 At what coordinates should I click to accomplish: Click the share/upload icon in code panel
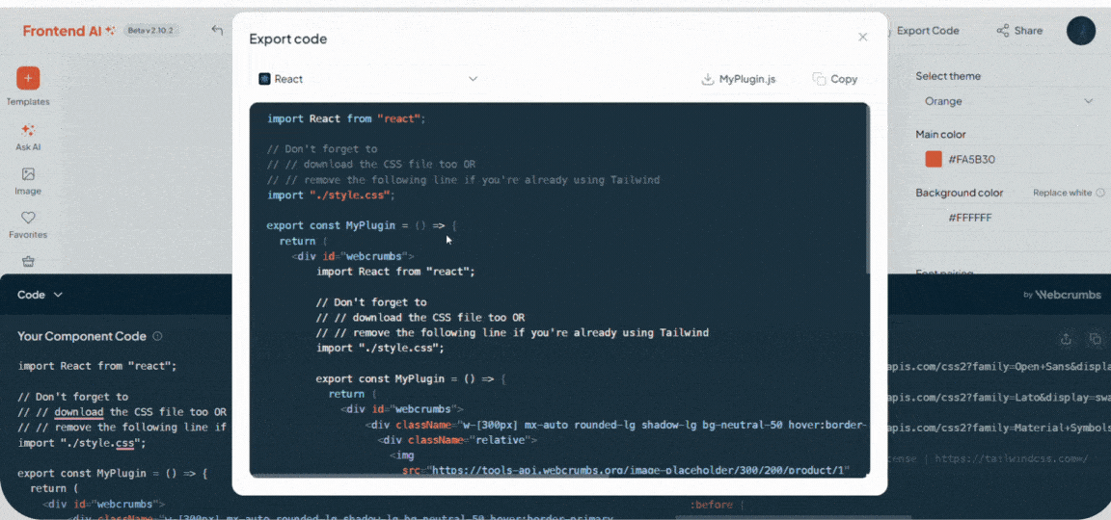point(1066,340)
